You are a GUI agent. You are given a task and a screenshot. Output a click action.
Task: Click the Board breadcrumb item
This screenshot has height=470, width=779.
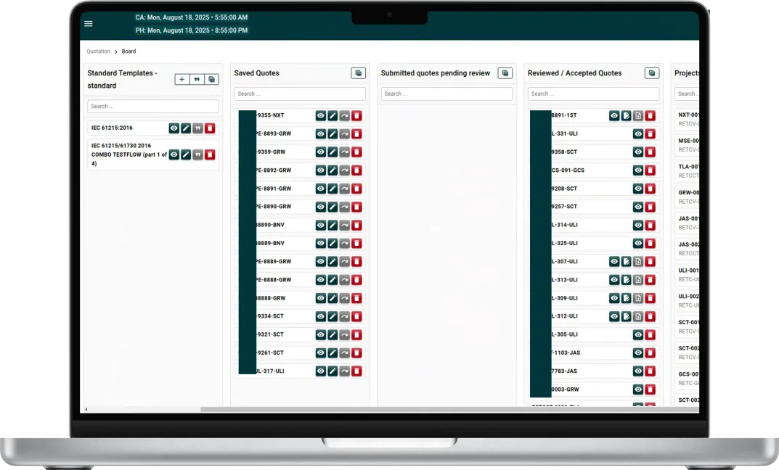click(129, 51)
